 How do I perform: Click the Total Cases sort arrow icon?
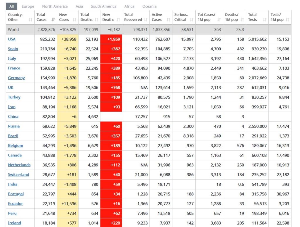(x=53, y=20)
